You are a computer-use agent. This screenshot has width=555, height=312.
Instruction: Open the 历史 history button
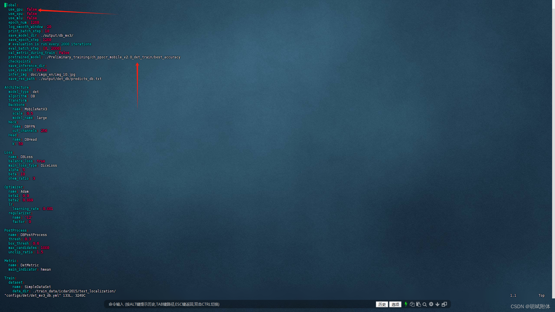pos(382,304)
